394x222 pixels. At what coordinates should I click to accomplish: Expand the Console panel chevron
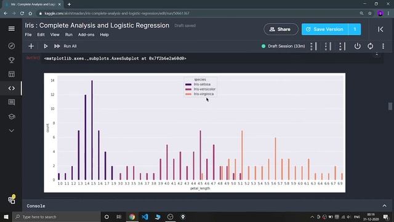tap(384, 205)
